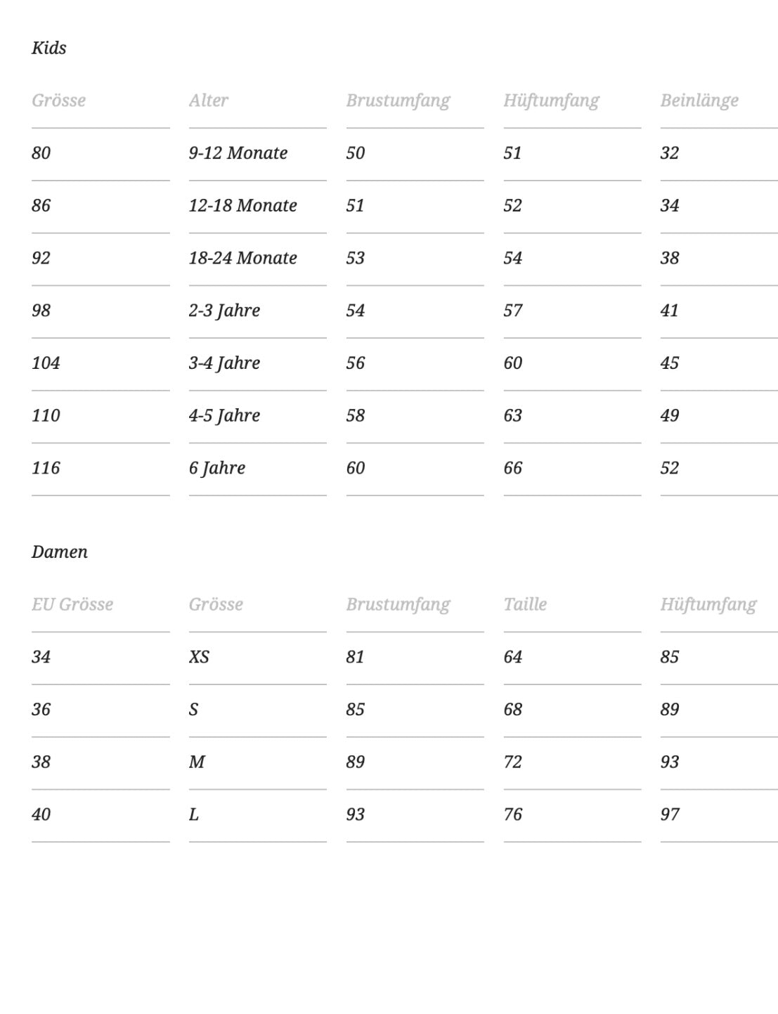Screen dimensions: 778x1014
Task: Click the size M cell
Action: tap(197, 762)
